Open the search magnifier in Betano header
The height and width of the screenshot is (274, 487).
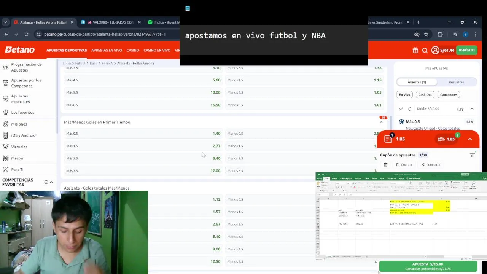tap(425, 50)
